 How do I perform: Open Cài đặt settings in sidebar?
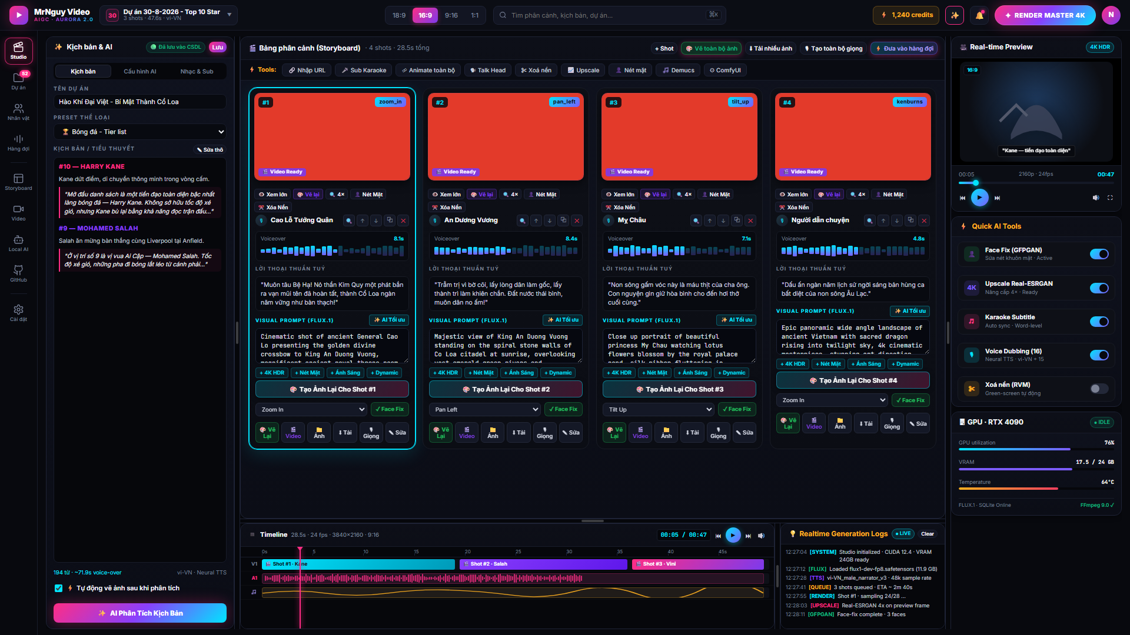18,313
